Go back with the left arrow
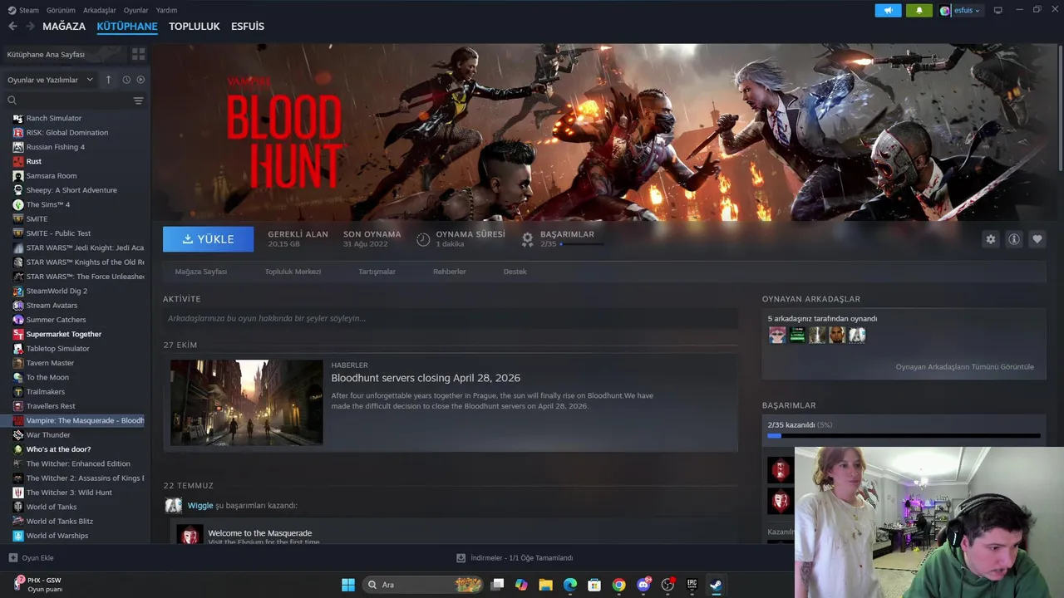1064x598 pixels. click(x=12, y=27)
